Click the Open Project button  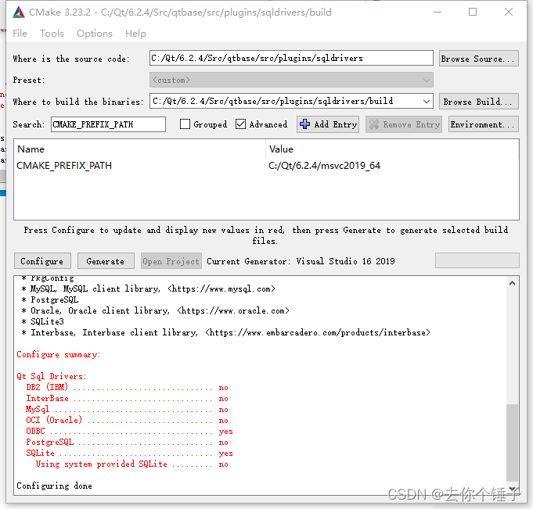171,261
